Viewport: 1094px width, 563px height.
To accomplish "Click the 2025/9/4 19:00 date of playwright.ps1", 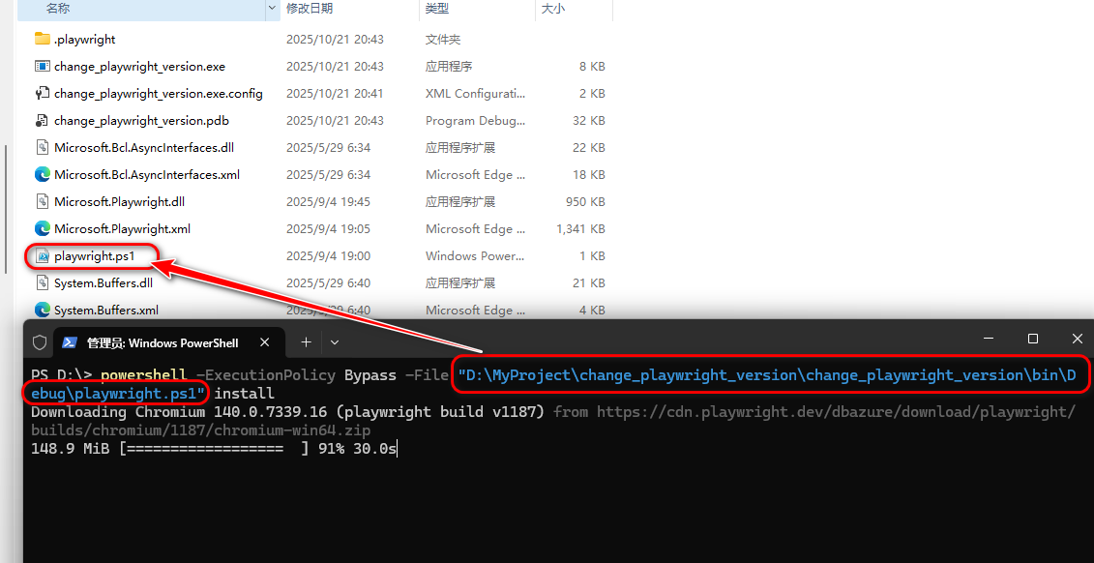I will click(x=328, y=256).
